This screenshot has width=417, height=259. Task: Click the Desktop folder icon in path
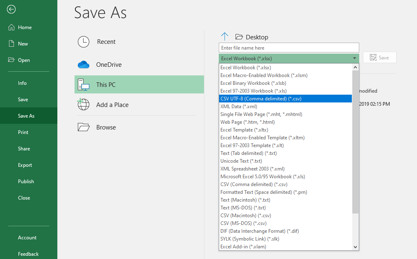coord(239,37)
